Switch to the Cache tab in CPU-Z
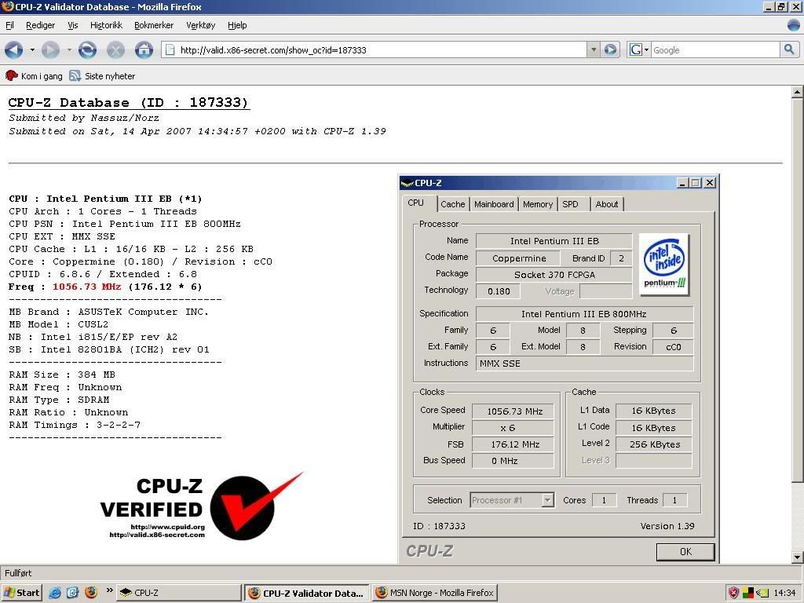The height and width of the screenshot is (603, 804). (453, 204)
